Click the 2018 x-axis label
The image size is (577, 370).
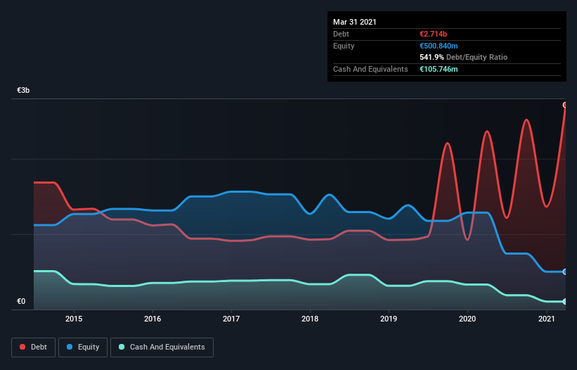point(310,319)
